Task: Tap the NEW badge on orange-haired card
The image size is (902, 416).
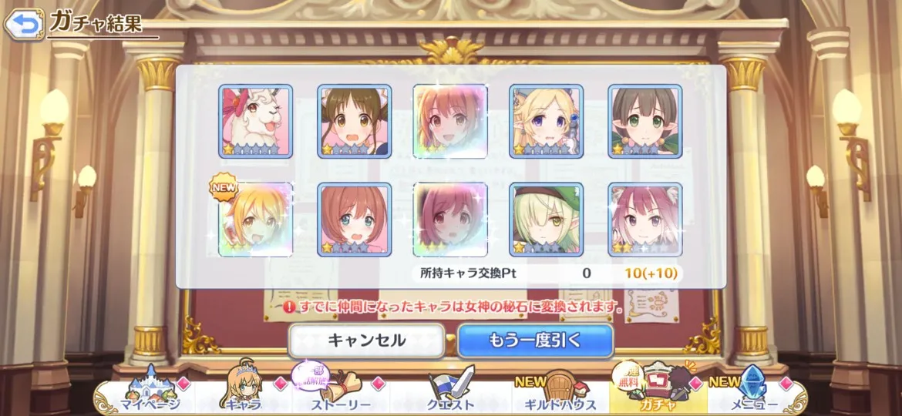Action: (x=223, y=187)
